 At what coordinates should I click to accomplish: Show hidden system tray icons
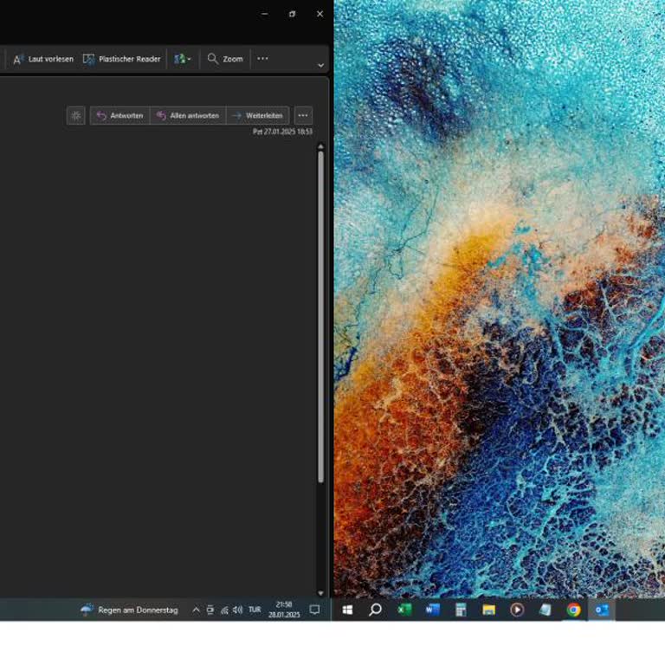pyautogui.click(x=196, y=610)
